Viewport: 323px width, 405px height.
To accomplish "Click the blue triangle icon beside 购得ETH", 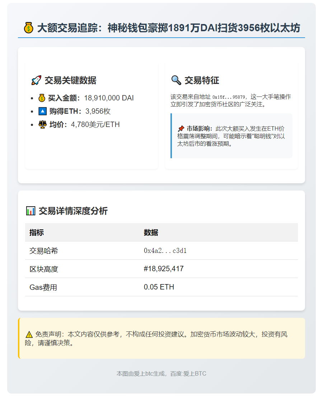I will [43, 111].
